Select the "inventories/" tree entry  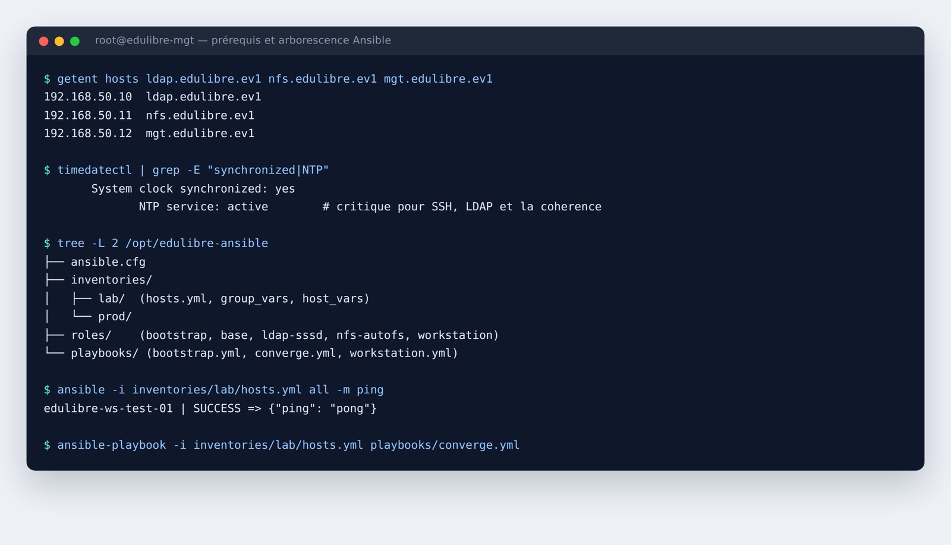click(111, 280)
